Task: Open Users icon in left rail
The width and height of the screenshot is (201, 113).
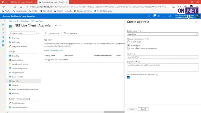Action: pyautogui.click(x=3, y=41)
